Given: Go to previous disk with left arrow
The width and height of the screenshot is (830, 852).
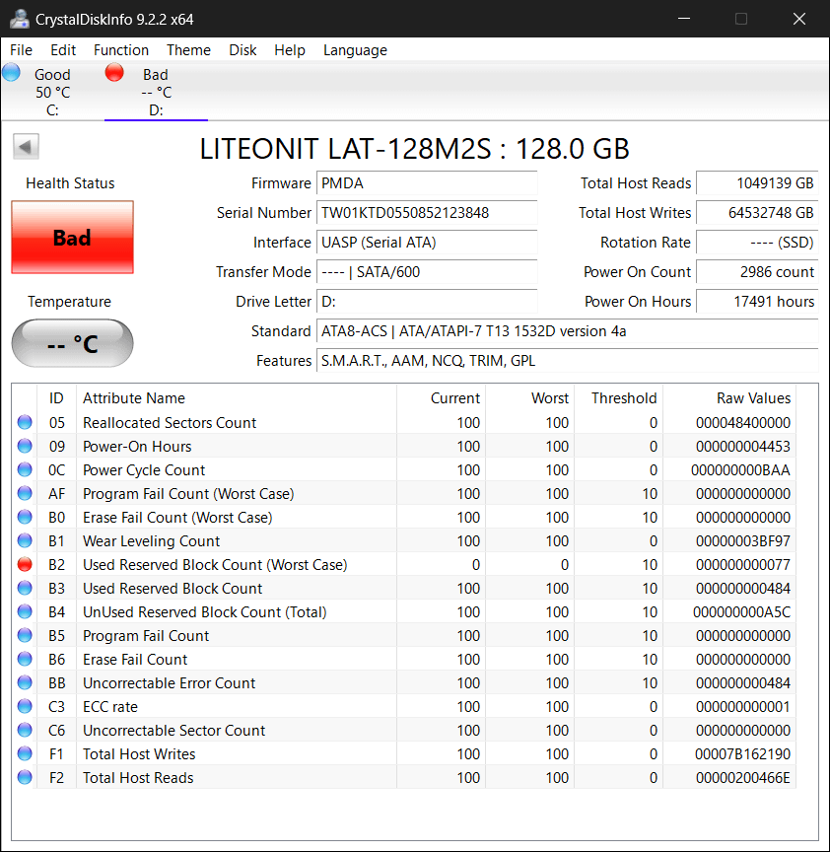Looking at the screenshot, I should point(26,146).
